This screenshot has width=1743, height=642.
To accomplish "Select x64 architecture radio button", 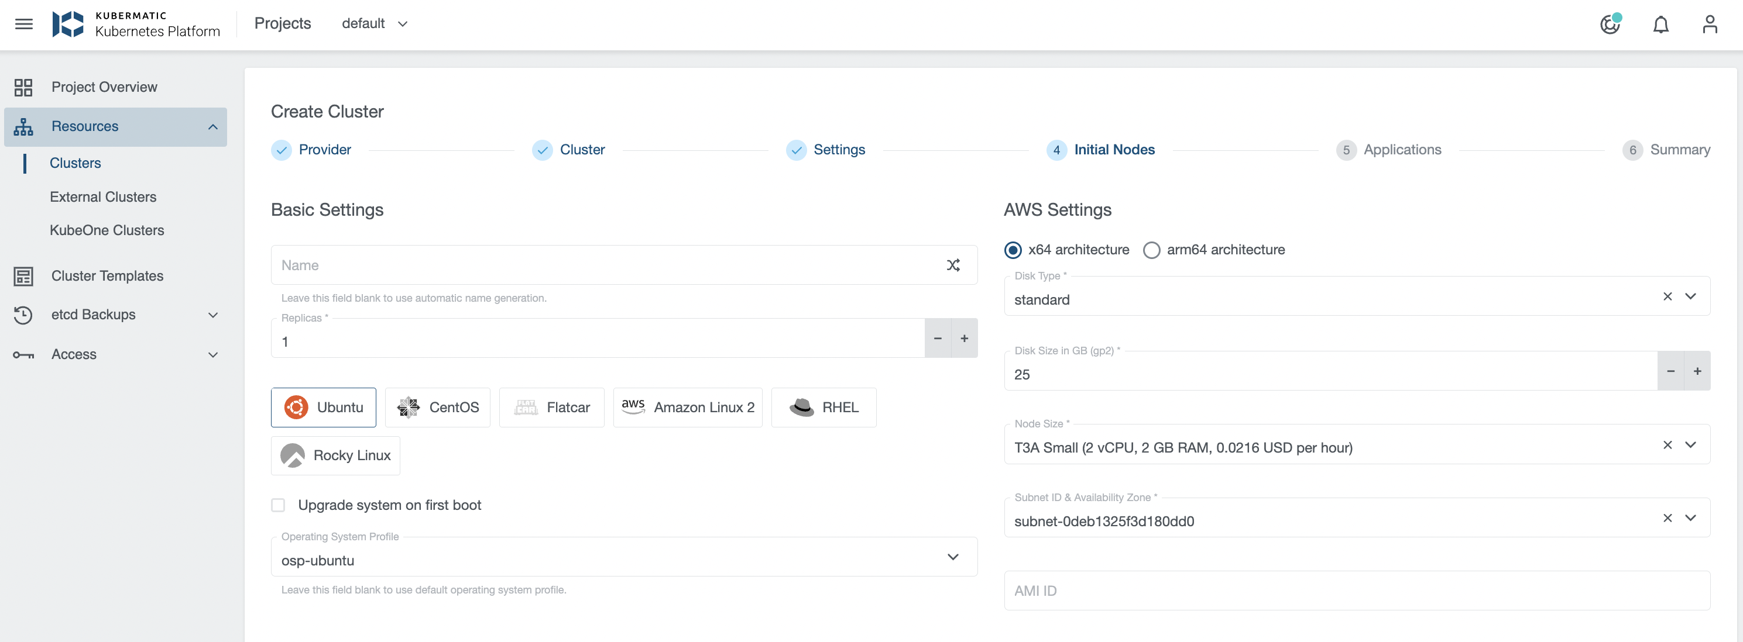I will (1011, 249).
